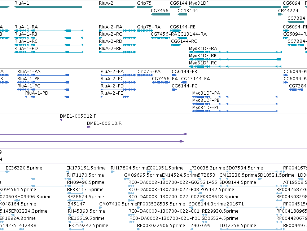307x231 pixels.
Task: Click the Grip75 gene label
Action: [x=144, y=3]
